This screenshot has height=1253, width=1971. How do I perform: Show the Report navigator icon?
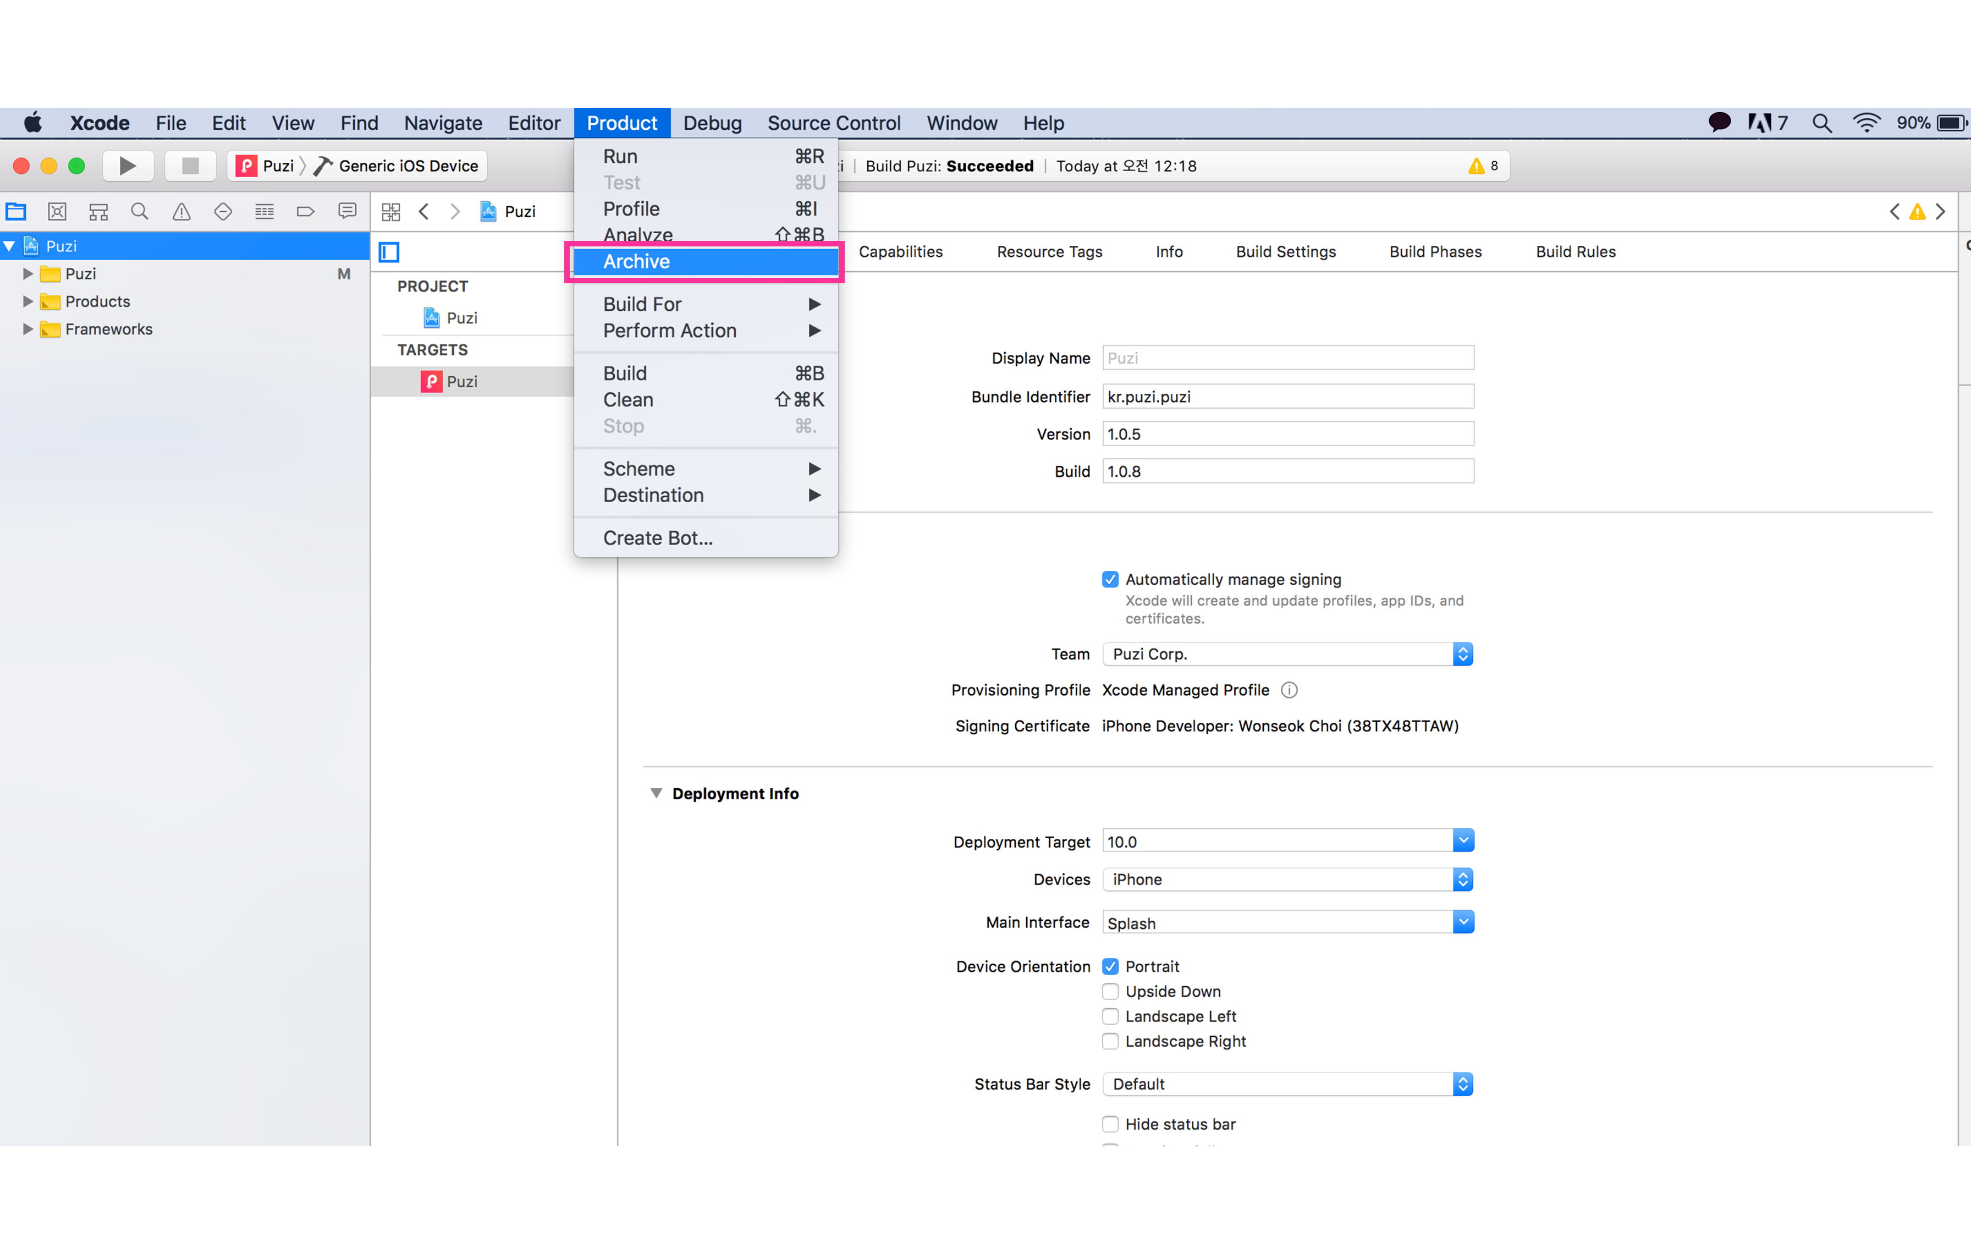pyautogui.click(x=347, y=212)
